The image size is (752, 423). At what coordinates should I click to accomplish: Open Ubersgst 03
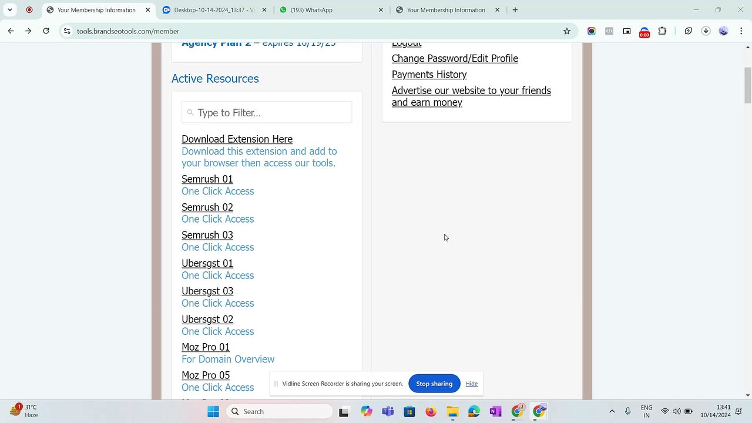tap(207, 291)
